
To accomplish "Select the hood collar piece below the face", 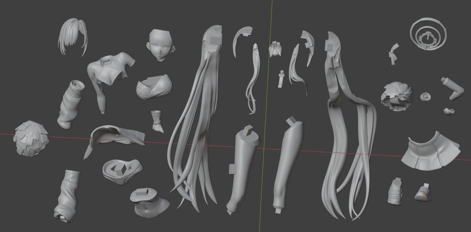I will click(155, 87).
